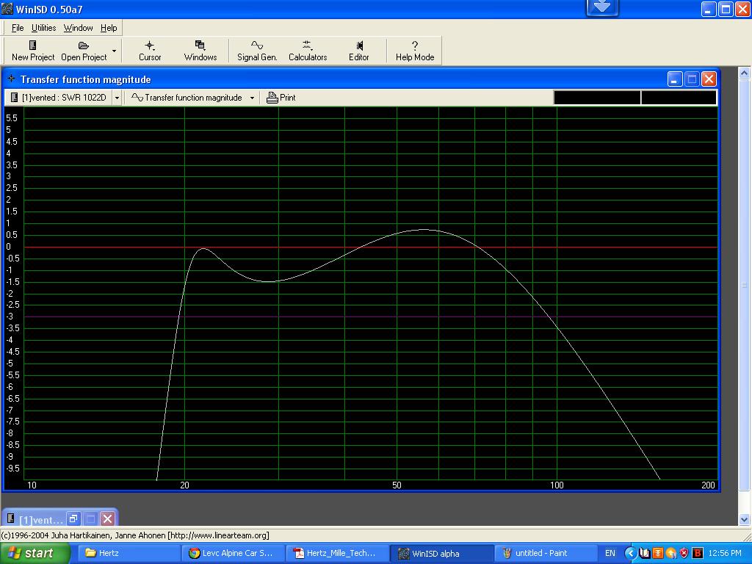Click the Windows start button
The image size is (752, 564).
coord(35,553)
